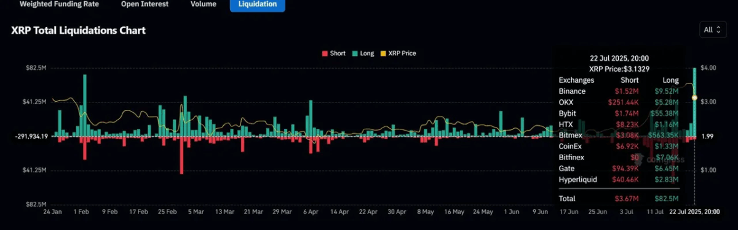Image resolution: width=738 pixels, height=230 pixels.
Task: Click the -291,934.19 y-axis label
Action: coord(30,136)
